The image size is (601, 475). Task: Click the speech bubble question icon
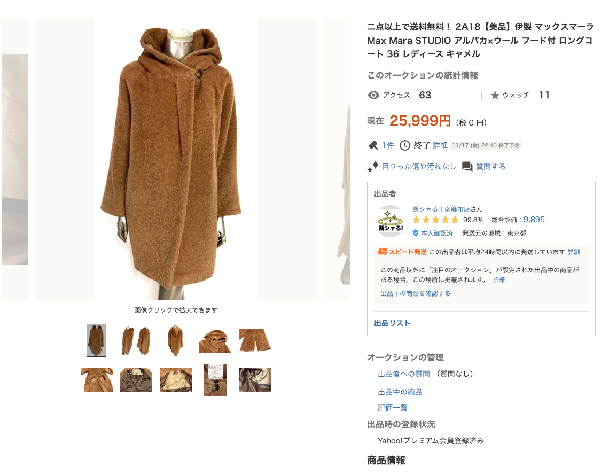(467, 167)
